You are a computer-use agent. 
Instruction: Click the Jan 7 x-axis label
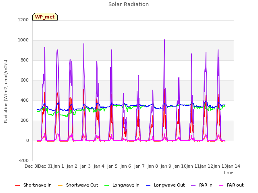139,166
